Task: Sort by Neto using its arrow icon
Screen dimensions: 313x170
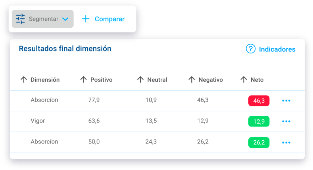Action: point(244,79)
